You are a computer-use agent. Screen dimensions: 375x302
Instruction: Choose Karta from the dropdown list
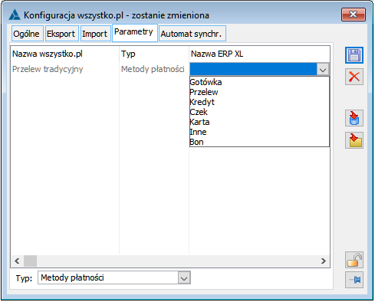(259, 122)
